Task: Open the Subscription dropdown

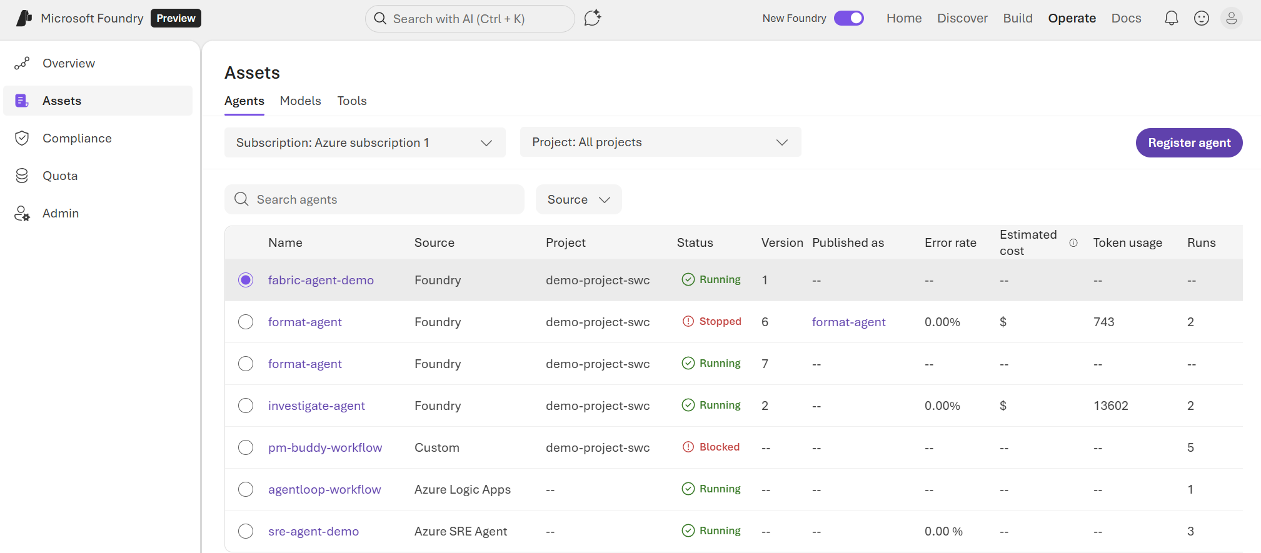Action: click(364, 142)
